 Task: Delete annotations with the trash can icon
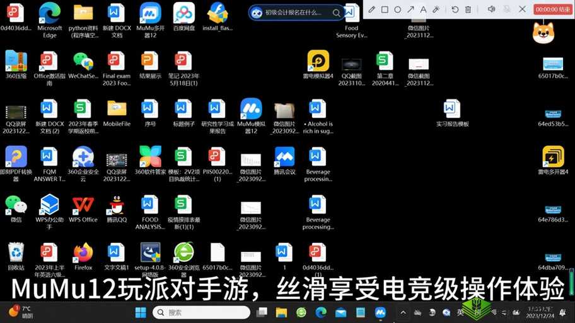(468, 9)
